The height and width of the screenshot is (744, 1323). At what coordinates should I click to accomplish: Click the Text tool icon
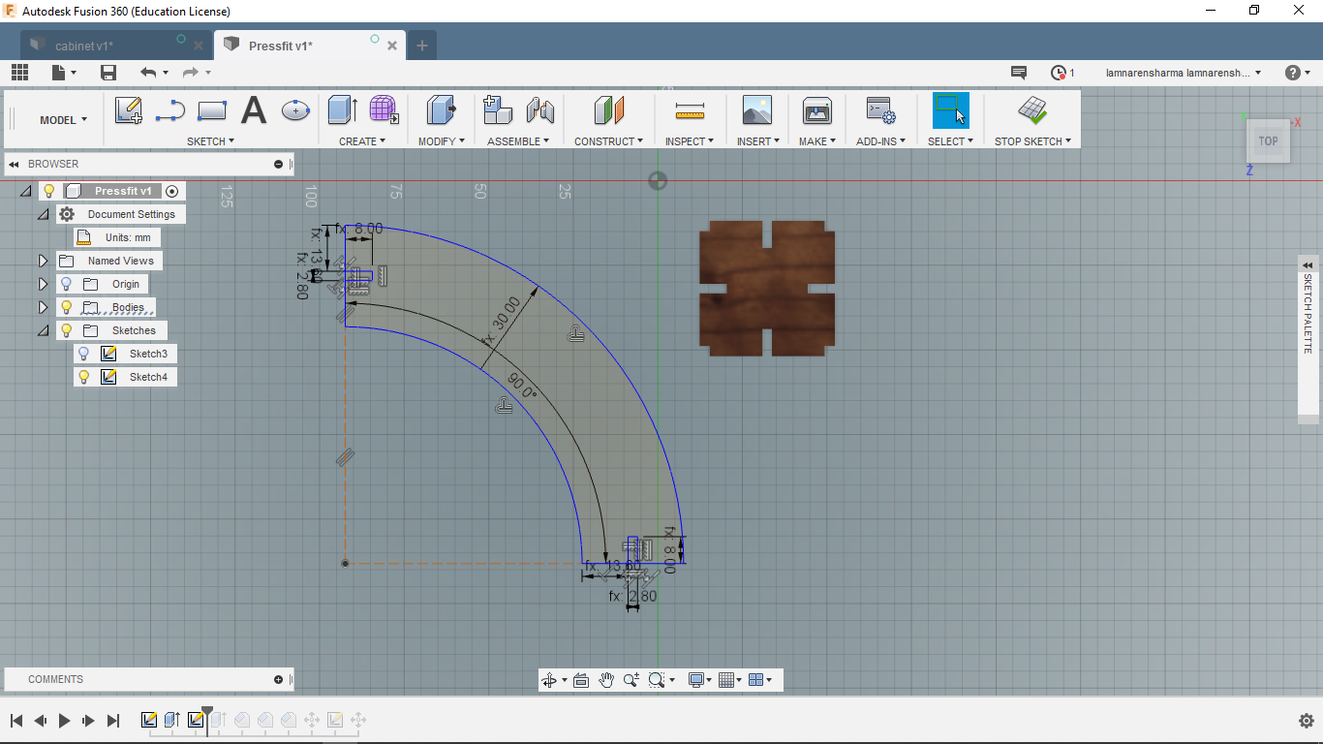[x=253, y=110]
